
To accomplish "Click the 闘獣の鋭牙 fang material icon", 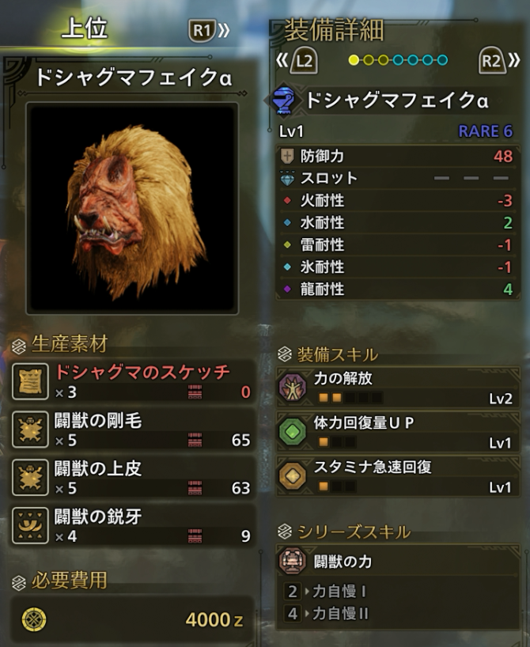I will tap(30, 525).
